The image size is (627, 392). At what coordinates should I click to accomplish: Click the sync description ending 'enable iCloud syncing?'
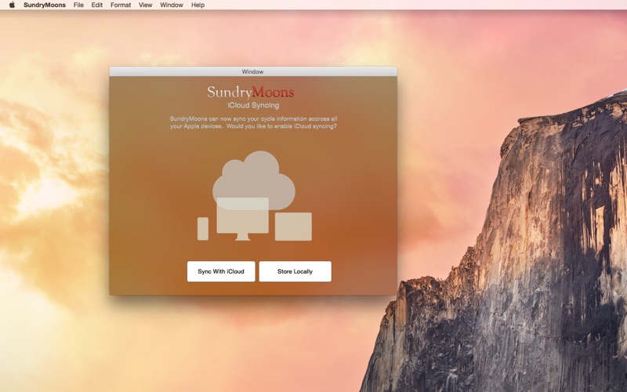pyautogui.click(x=253, y=122)
